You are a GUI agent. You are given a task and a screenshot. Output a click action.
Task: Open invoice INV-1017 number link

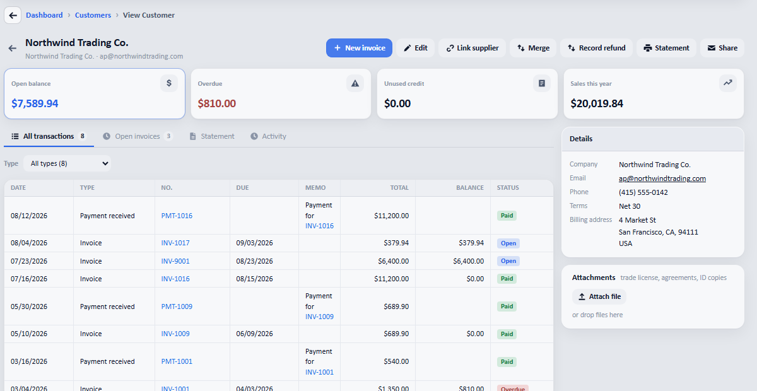tap(175, 243)
